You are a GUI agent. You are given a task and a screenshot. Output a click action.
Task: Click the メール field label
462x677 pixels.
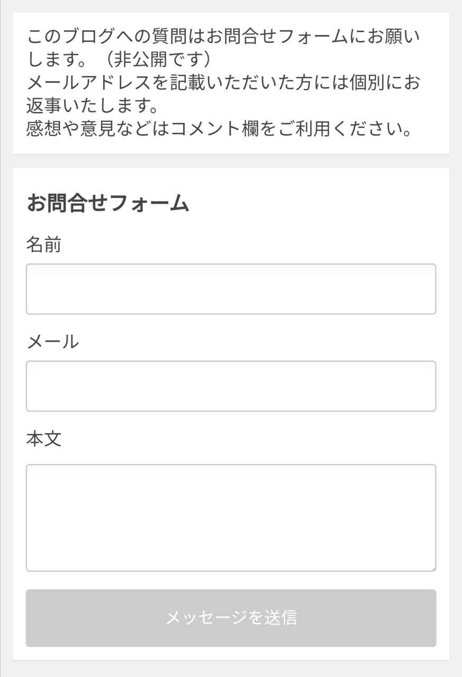pyautogui.click(x=52, y=342)
